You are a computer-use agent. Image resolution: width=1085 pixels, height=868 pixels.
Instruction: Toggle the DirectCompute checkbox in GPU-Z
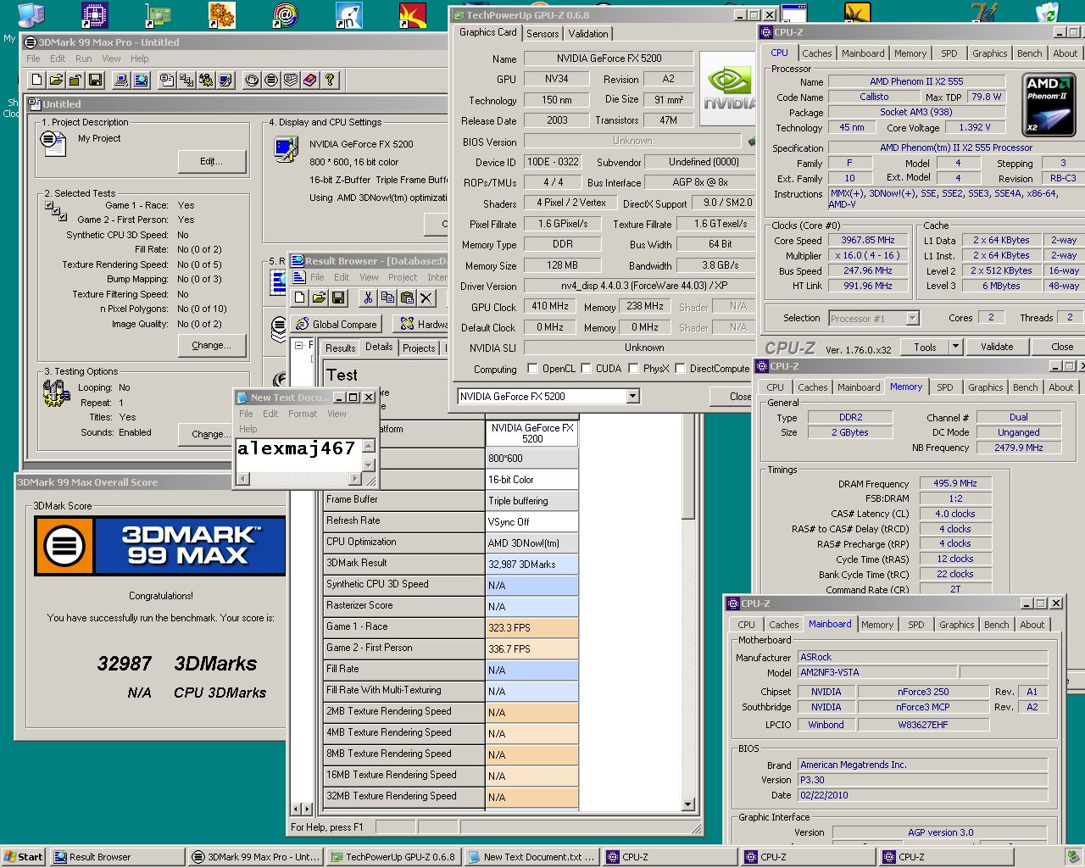click(x=680, y=369)
